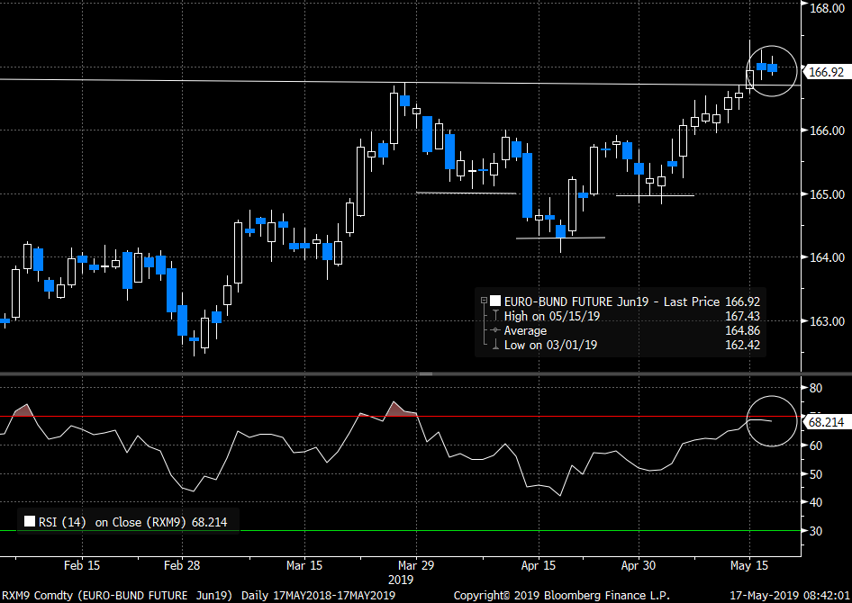The image size is (852, 603).
Task: Click the 'RSI (14) on Close (RXM9)' legend label
Action: click(x=113, y=522)
